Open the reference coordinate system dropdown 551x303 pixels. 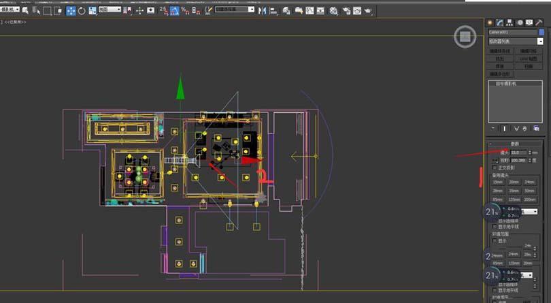point(109,10)
